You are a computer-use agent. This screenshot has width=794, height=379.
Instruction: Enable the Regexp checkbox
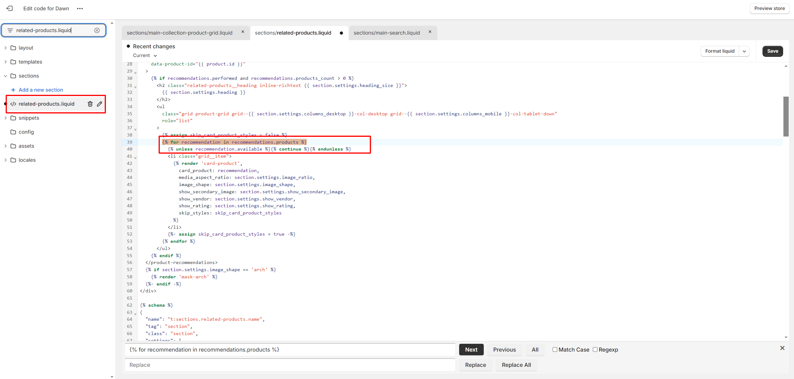pos(595,349)
